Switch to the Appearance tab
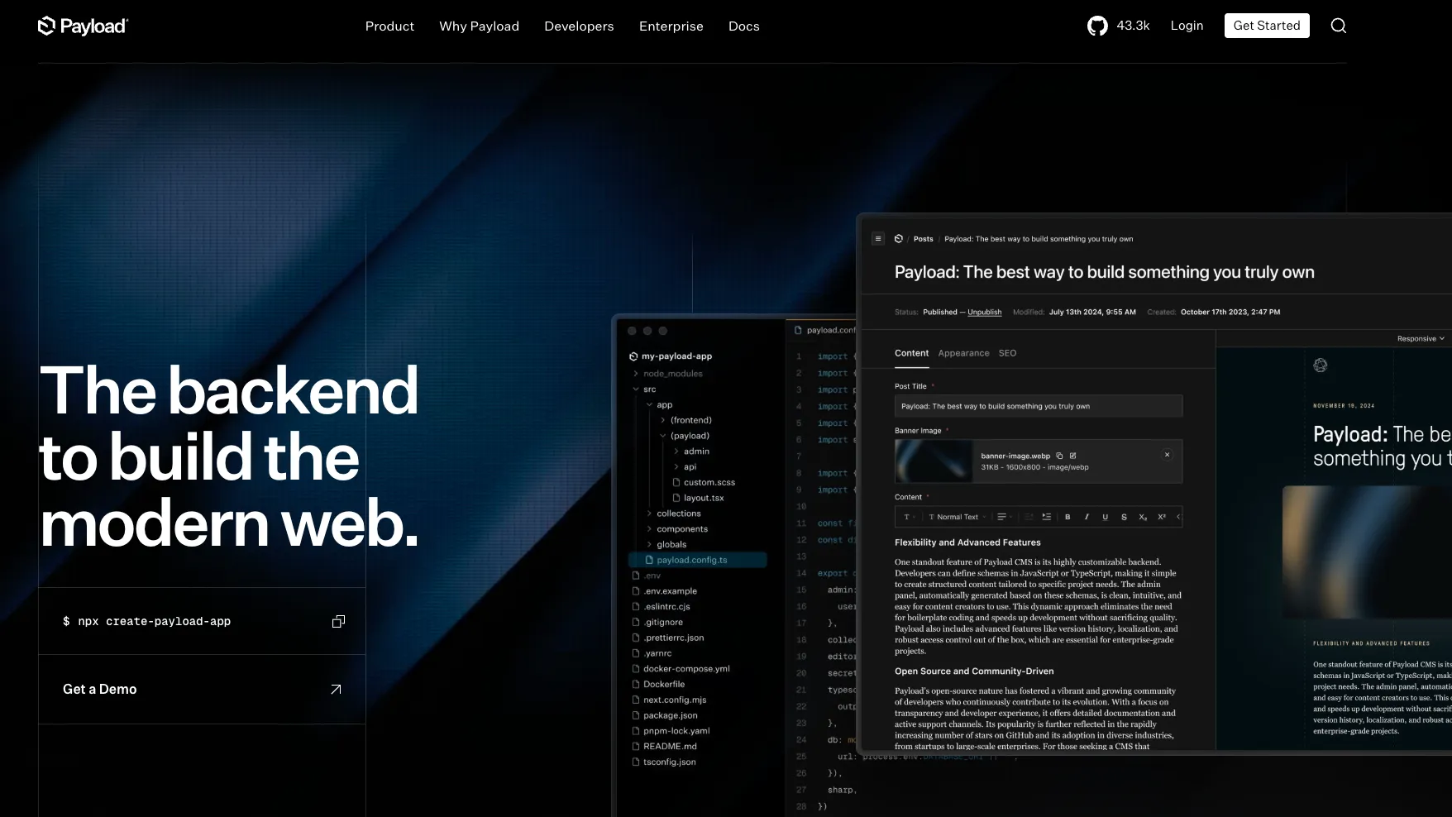The width and height of the screenshot is (1452, 817). click(x=963, y=353)
